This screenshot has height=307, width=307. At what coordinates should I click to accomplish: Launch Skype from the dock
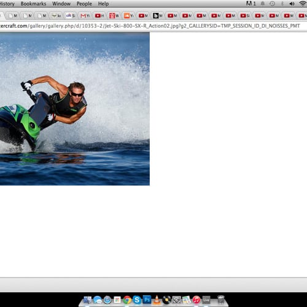pyautogui.click(x=137, y=300)
